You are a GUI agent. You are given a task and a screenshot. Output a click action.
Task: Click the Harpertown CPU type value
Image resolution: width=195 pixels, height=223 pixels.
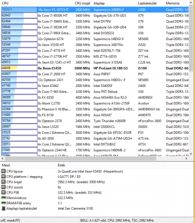(90, 171)
